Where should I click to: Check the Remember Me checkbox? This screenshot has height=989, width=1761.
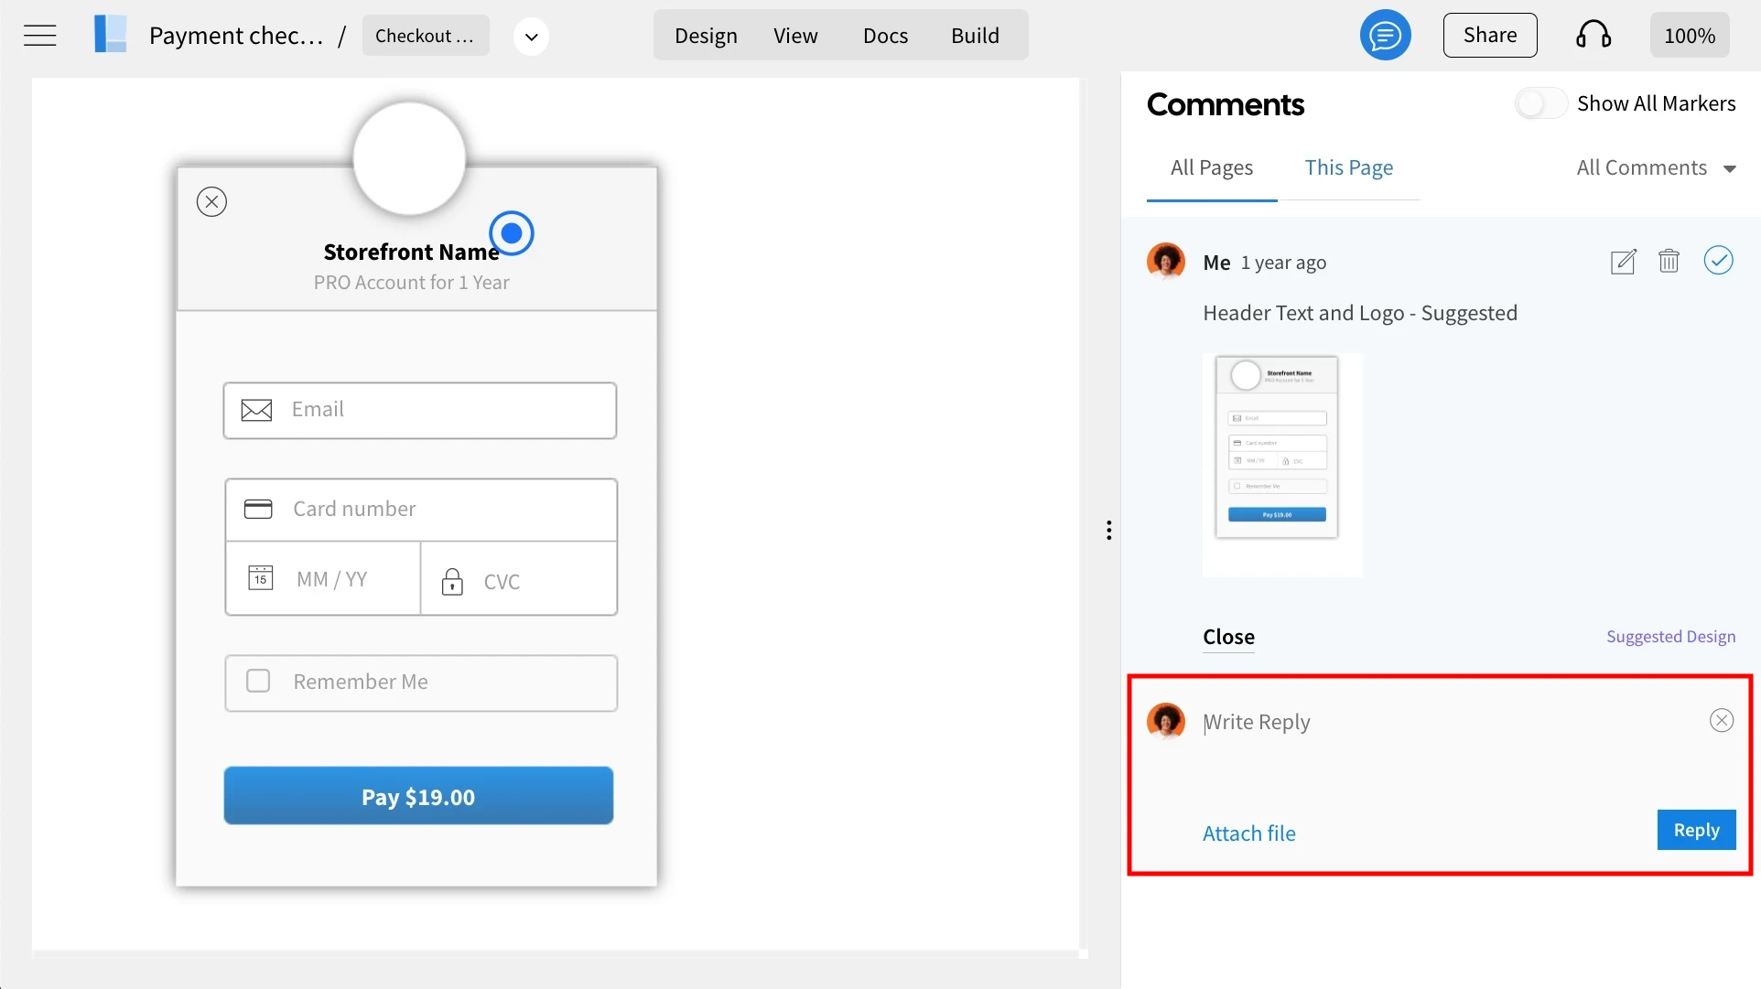(x=258, y=682)
